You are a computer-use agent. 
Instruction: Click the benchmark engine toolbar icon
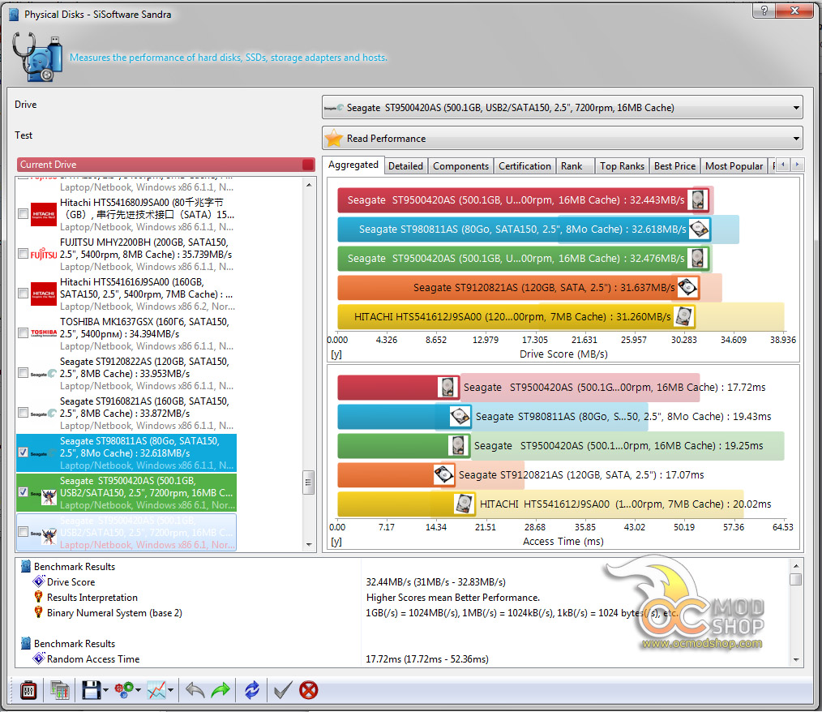point(28,690)
